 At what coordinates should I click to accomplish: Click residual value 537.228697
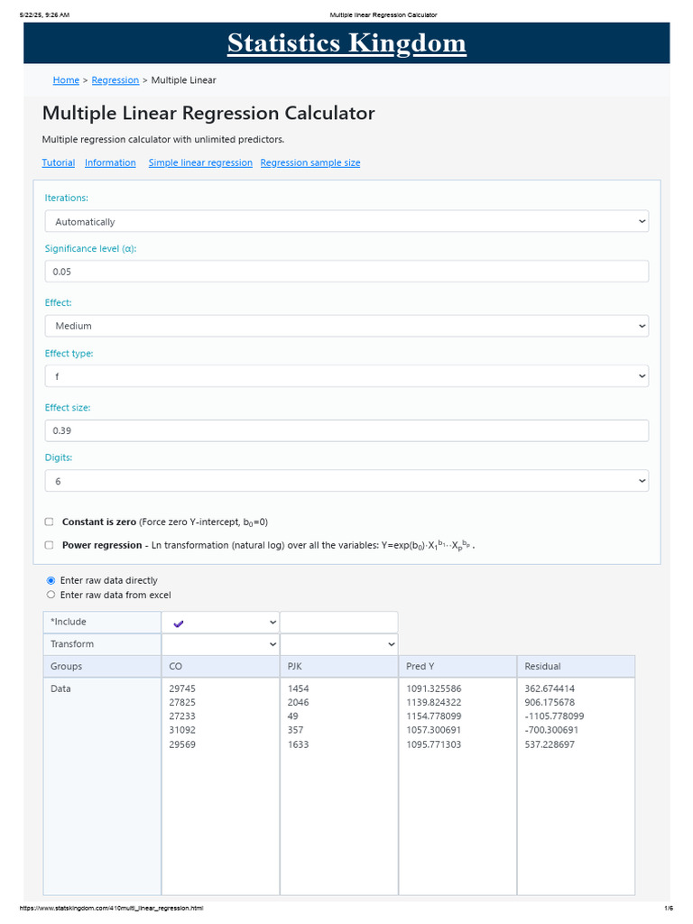[550, 744]
